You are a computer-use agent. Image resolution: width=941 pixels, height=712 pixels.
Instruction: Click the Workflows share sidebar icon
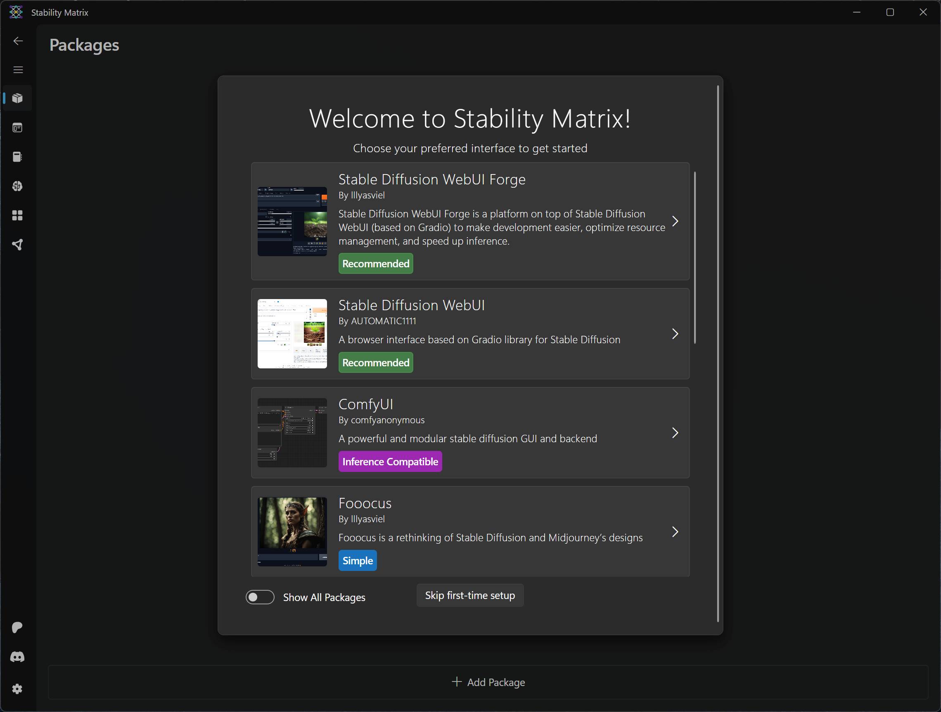[17, 245]
